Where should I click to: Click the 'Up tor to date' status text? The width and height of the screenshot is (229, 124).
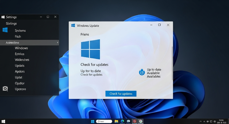pyautogui.click(x=91, y=71)
